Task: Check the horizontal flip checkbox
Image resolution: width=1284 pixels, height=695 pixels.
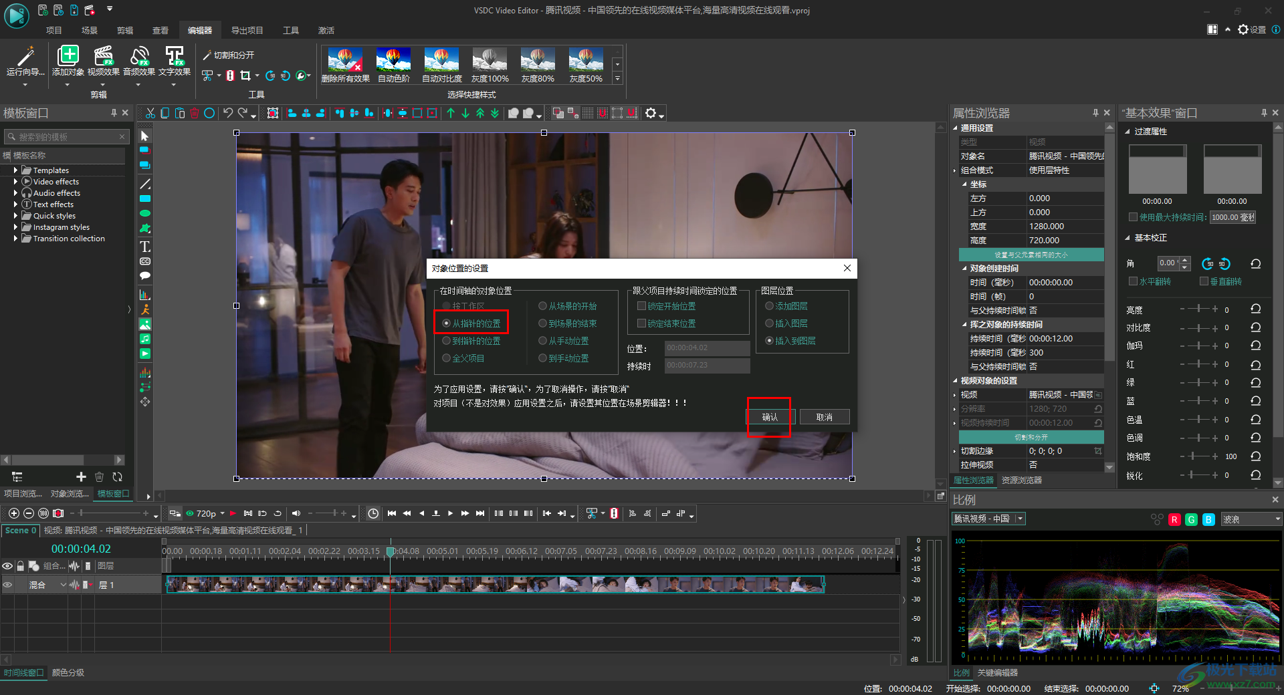Action: pyautogui.click(x=1134, y=281)
